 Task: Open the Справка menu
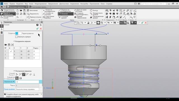pos(109,4)
